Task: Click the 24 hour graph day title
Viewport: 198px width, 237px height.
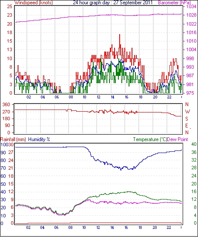Action: 113,3
